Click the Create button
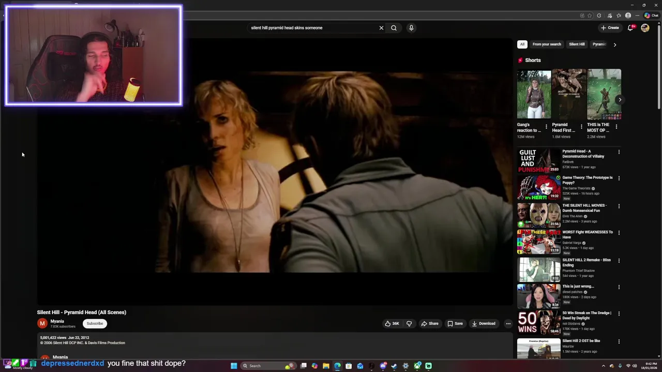This screenshot has width=662, height=372. pos(610,28)
